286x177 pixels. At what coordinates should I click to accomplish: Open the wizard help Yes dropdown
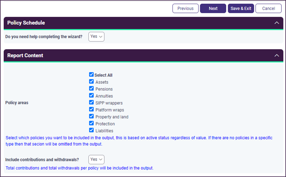96,37
